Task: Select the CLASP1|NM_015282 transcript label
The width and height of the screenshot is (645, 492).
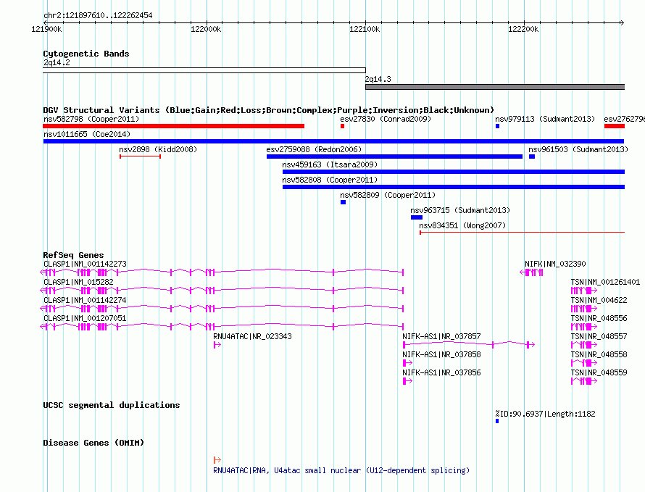Action: pyautogui.click(x=78, y=282)
